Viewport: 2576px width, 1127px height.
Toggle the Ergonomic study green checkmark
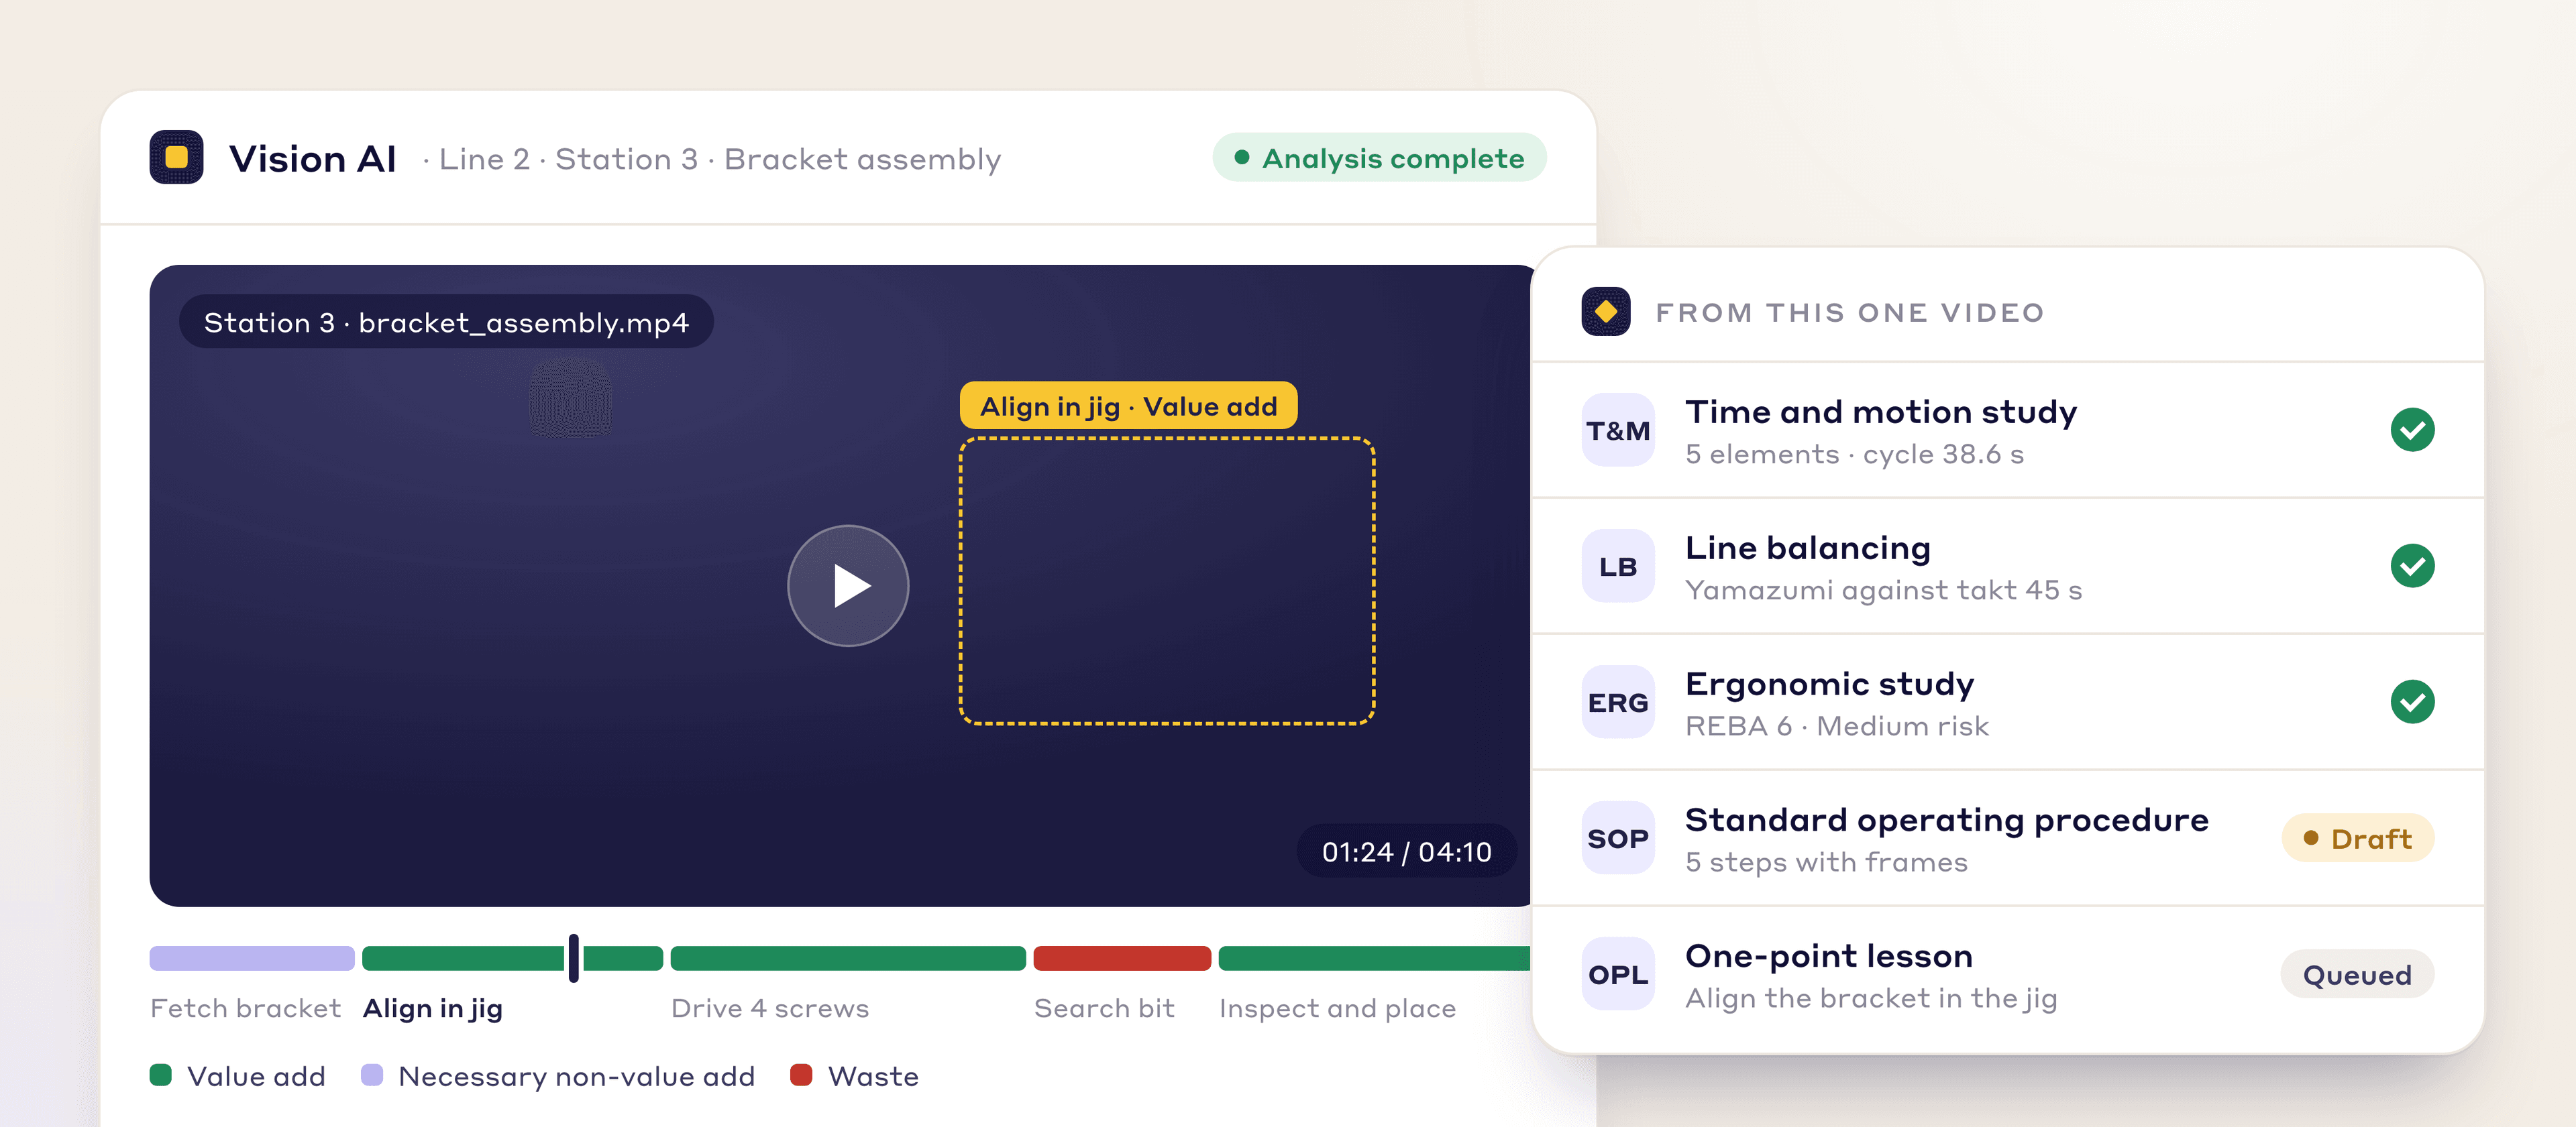[x=2411, y=701]
